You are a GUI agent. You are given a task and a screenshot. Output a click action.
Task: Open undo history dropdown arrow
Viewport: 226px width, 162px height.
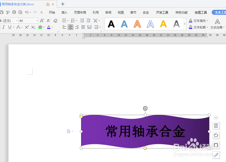tap(30, 13)
